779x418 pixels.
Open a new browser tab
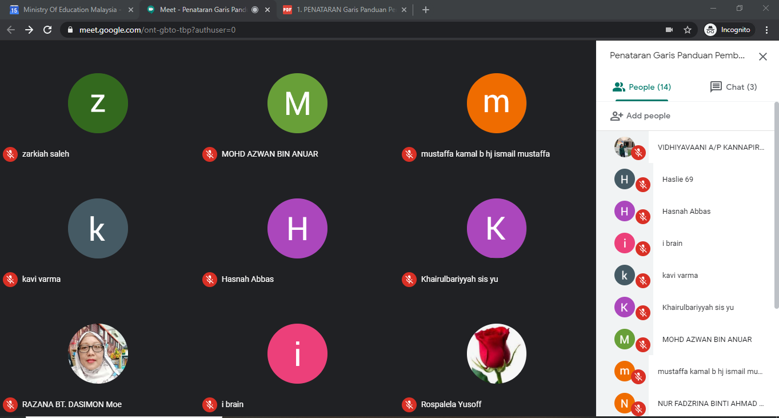click(425, 10)
